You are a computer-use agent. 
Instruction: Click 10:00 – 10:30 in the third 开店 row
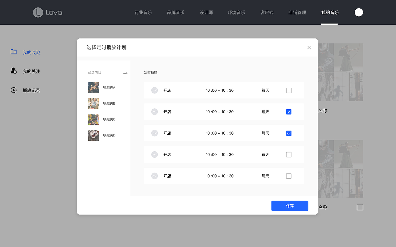click(x=220, y=133)
